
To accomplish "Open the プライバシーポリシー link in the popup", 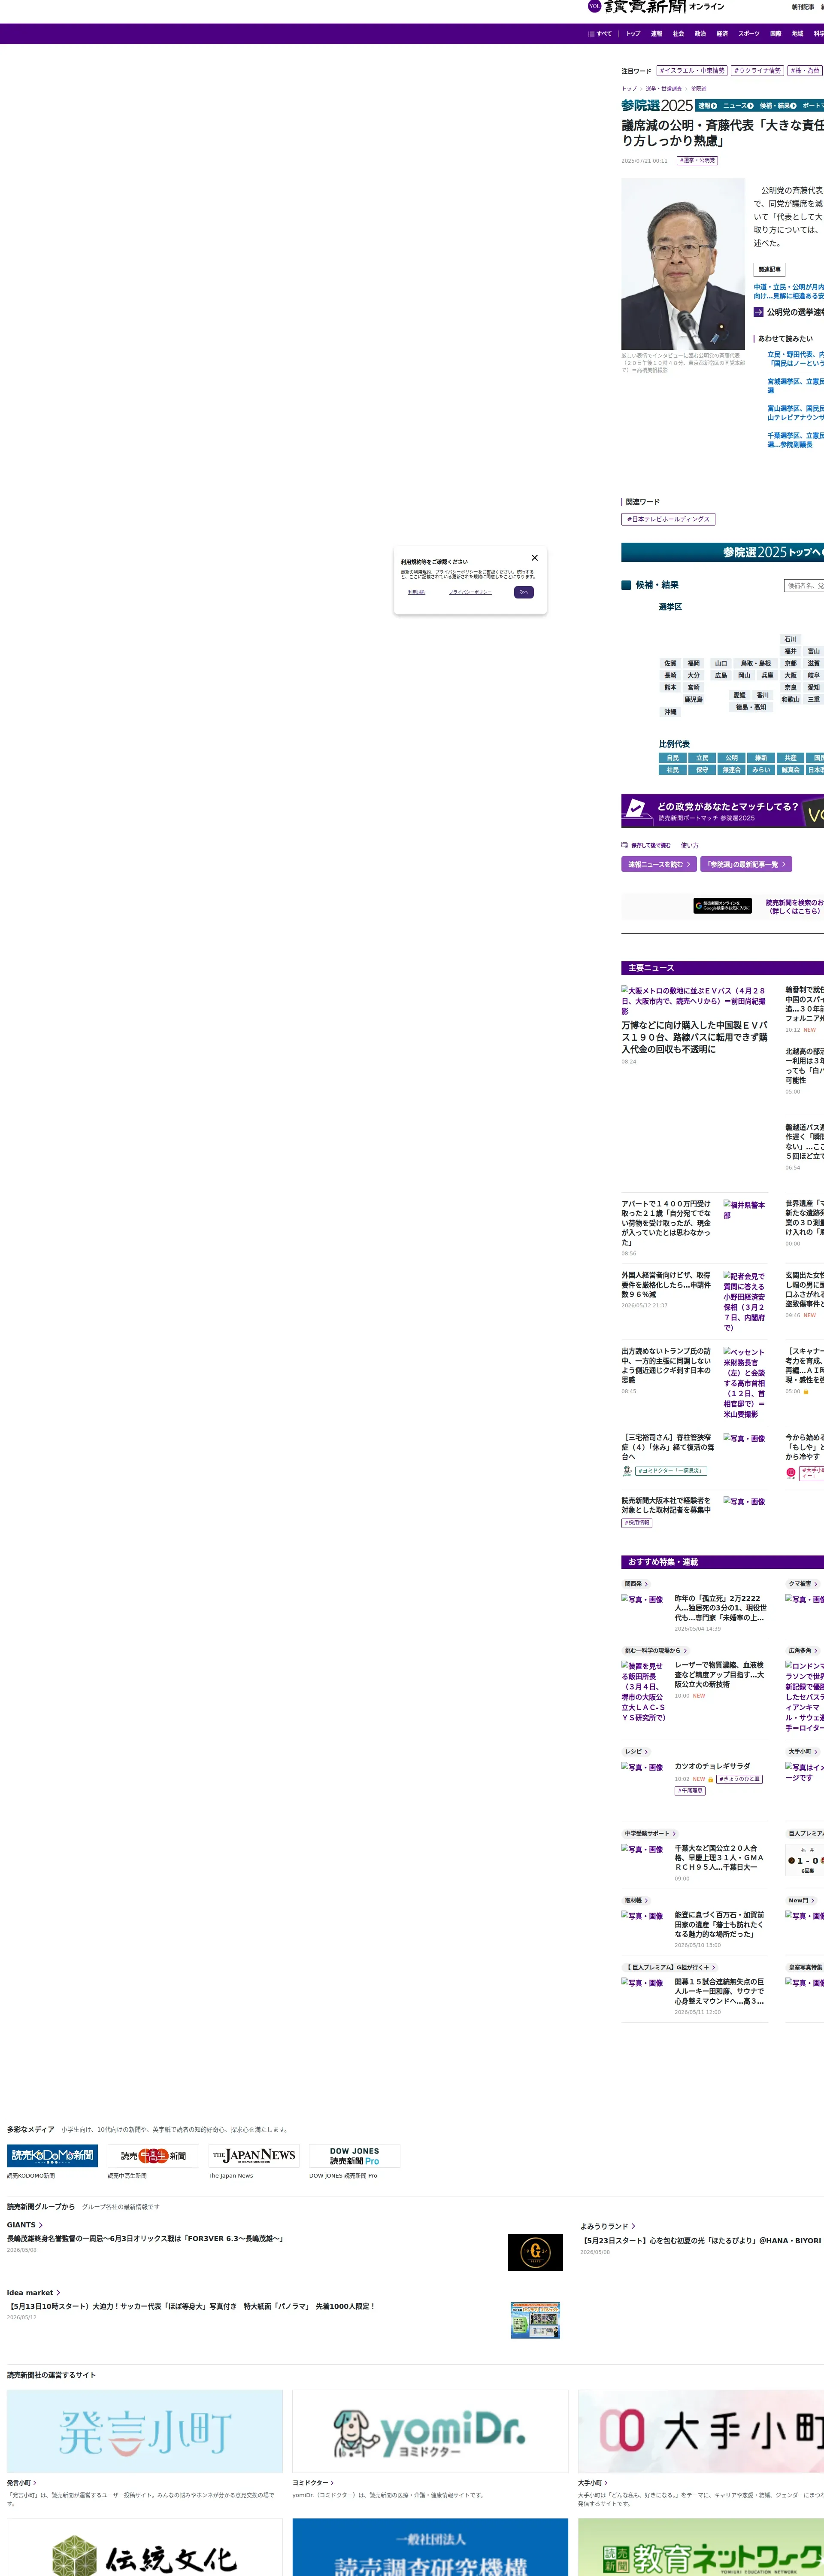I will tap(470, 592).
